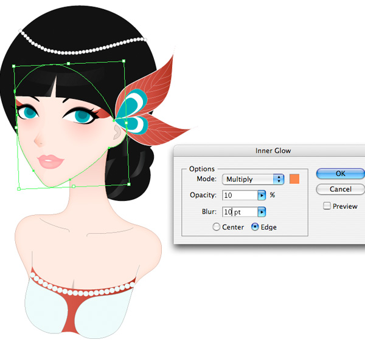Click the "Mode:" label
The width and height of the screenshot is (365, 351).
click(x=206, y=179)
